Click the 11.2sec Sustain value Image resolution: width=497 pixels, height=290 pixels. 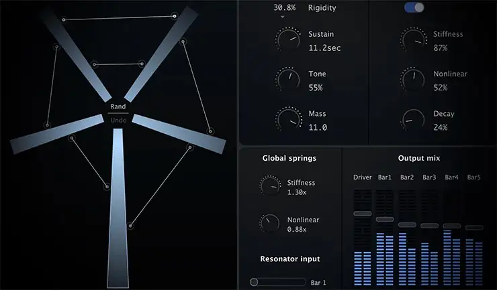pos(324,48)
